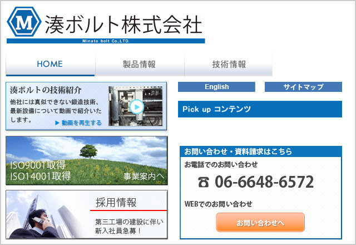Viewport: 356px width, 245px height.
Task: Click お問い合わせ・資料請求はこちら heading
Action: tap(238, 151)
